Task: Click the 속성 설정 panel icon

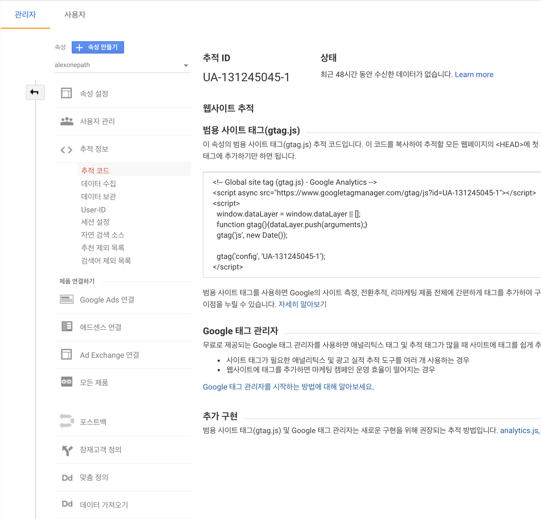Action: click(x=66, y=93)
